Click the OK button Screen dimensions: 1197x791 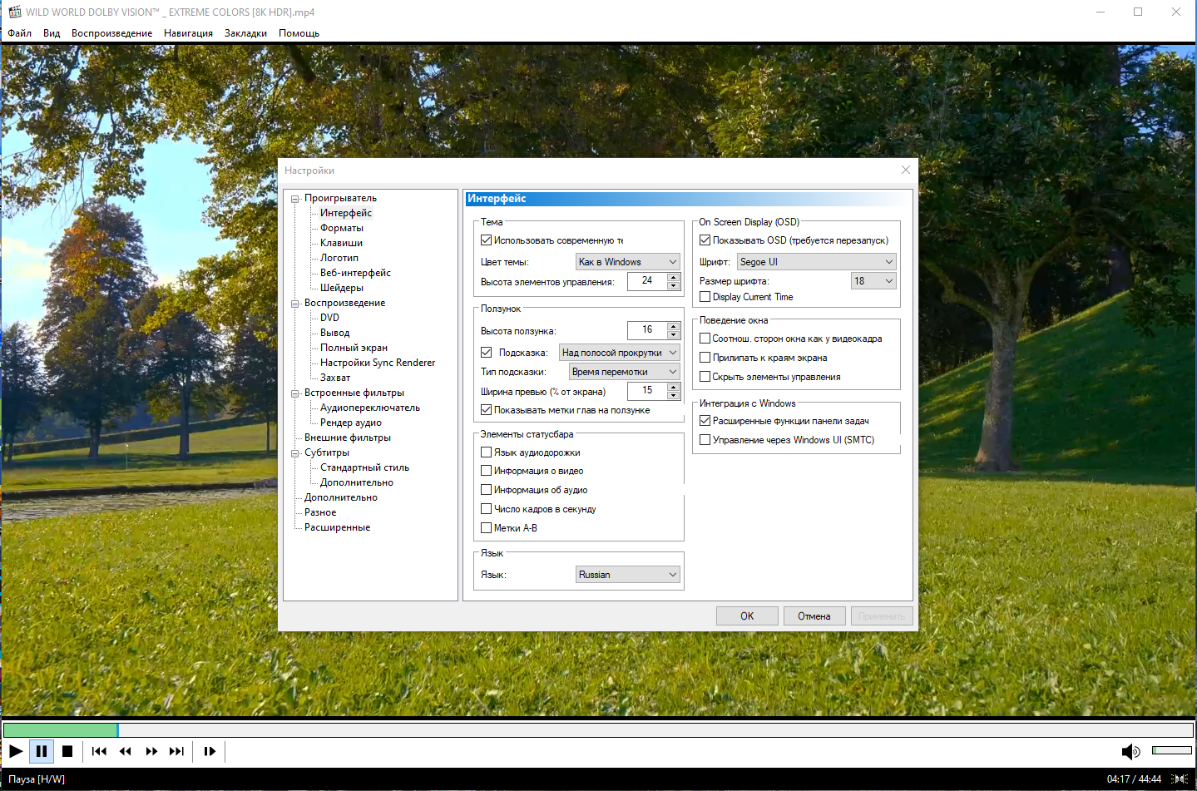coord(747,616)
